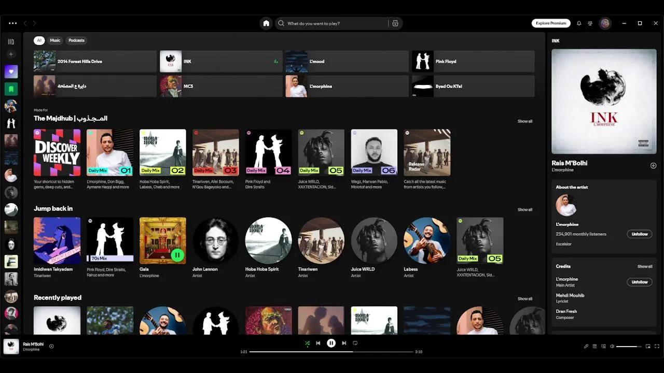Click Rais M'Bolhi title in player bar
Viewport: 664px width, 373px height.
(x=33, y=344)
